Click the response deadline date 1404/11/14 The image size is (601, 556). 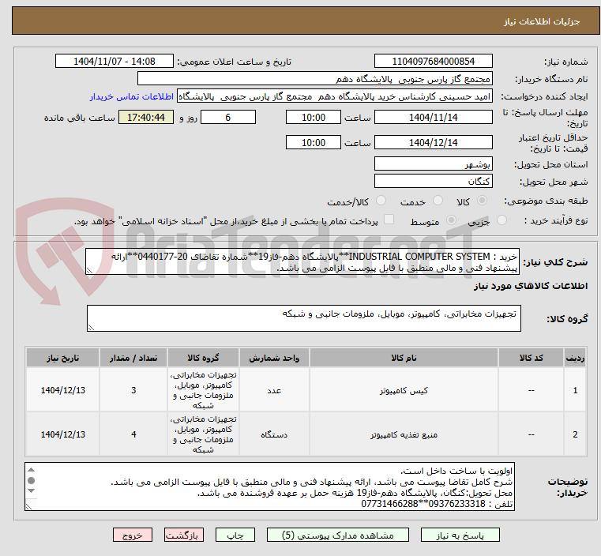(x=433, y=117)
